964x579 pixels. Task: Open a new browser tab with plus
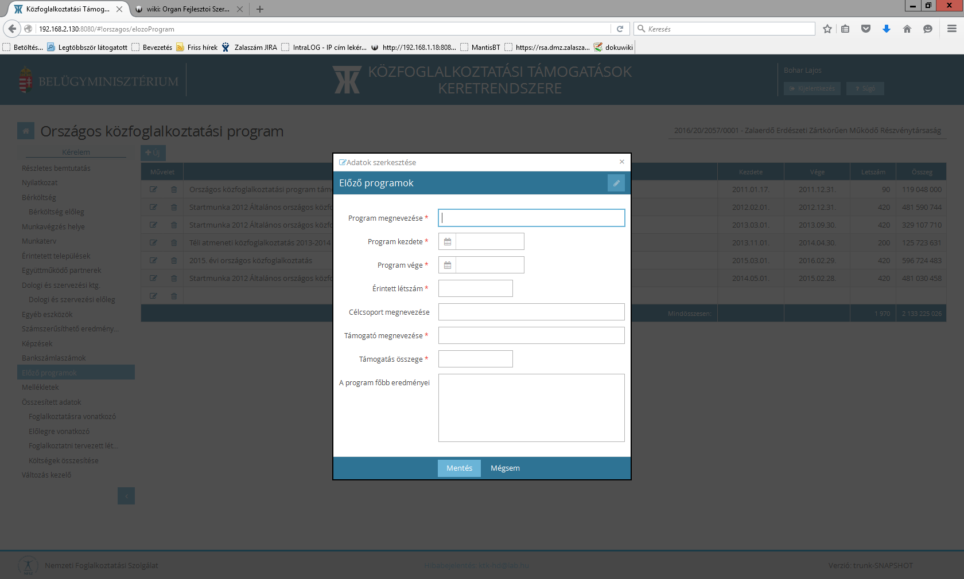pyautogui.click(x=260, y=9)
